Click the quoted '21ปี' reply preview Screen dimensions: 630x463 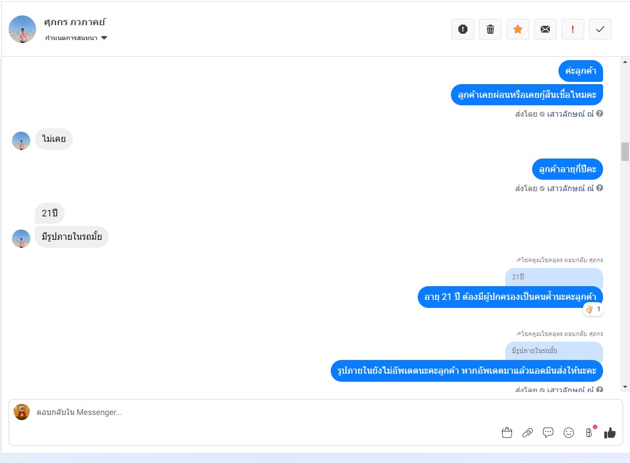pos(554,277)
